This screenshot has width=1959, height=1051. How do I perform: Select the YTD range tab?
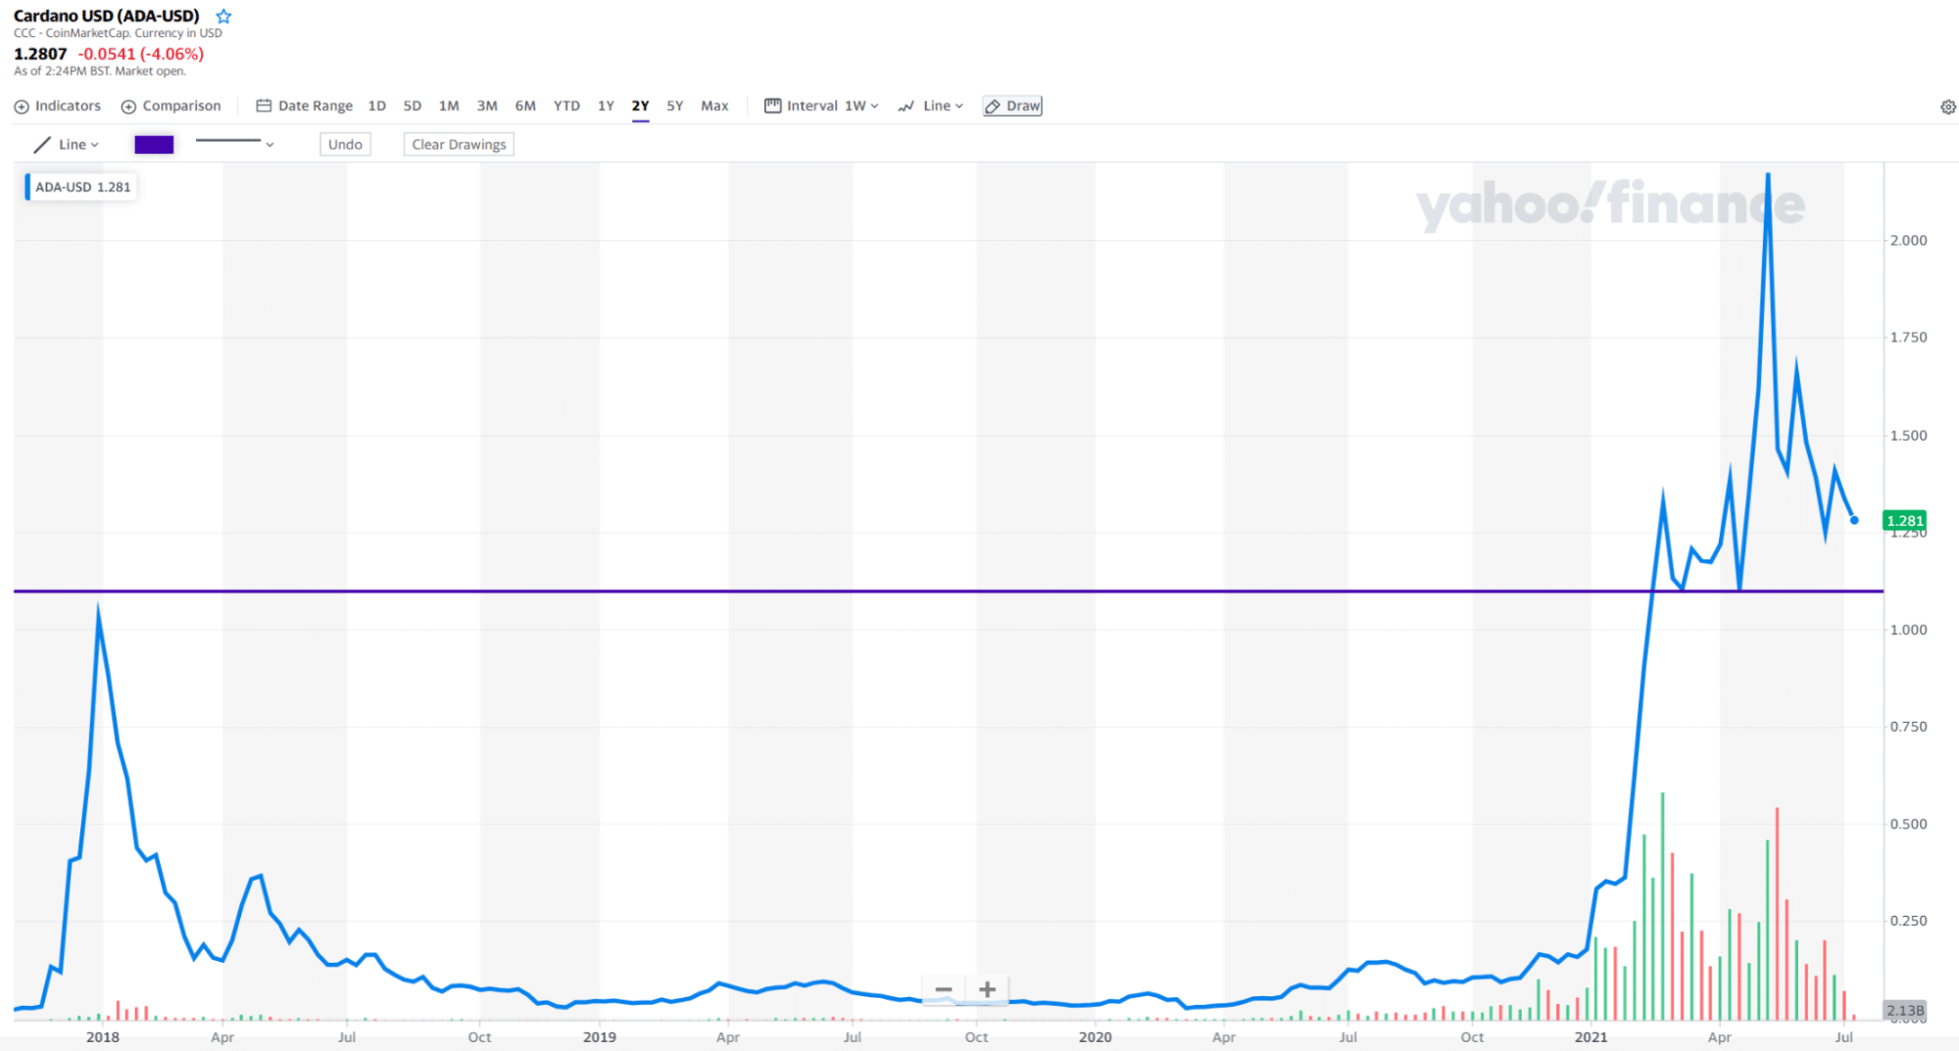pyautogui.click(x=566, y=106)
